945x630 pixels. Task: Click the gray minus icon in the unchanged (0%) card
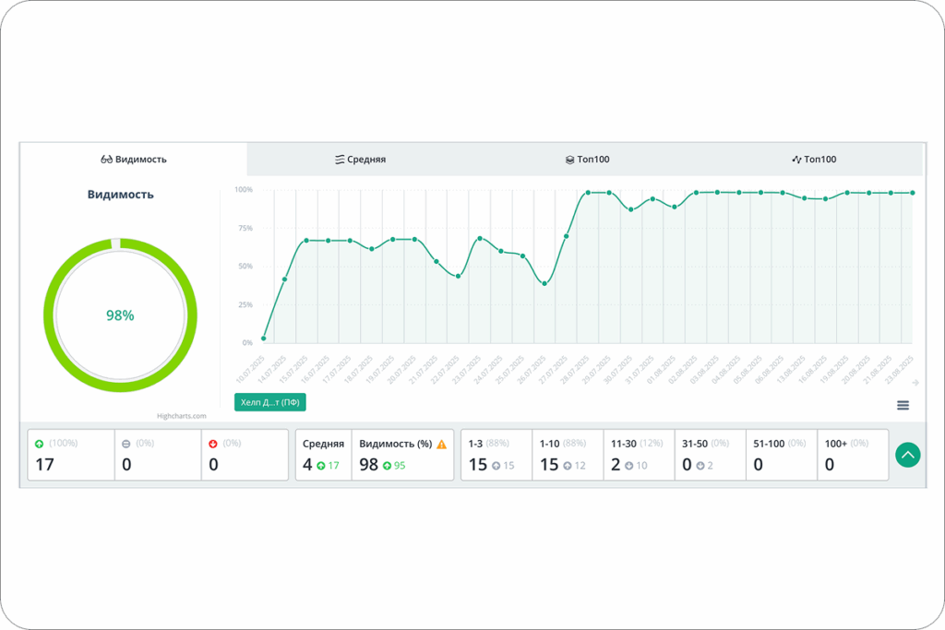click(126, 444)
